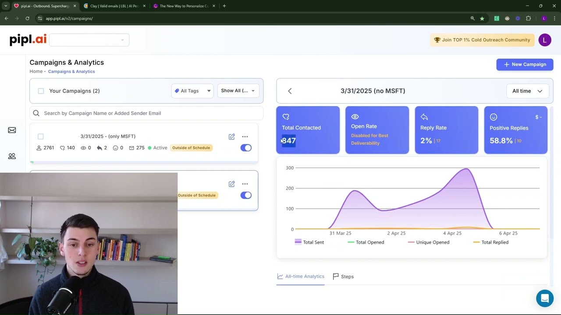Check the 3/31/2025 (only MSFT) campaign checkbox

(x=41, y=136)
